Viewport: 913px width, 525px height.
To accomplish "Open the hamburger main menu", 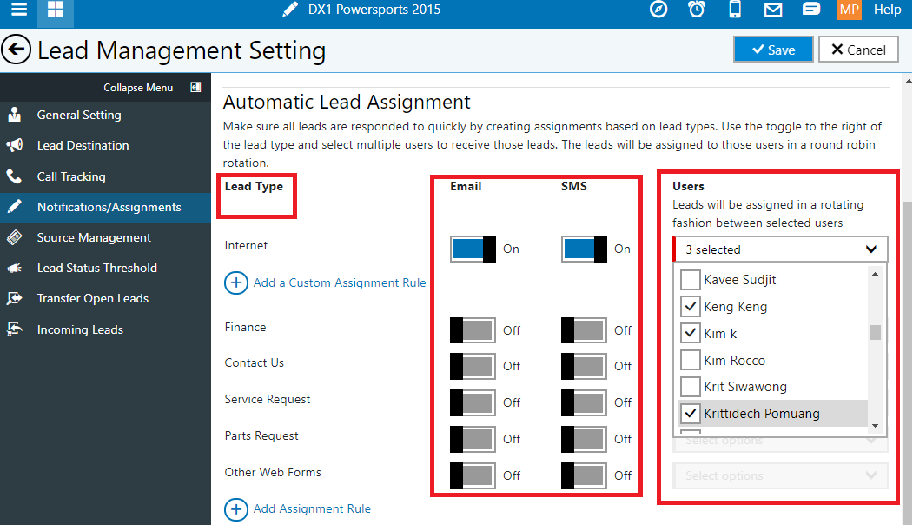I will [x=19, y=10].
